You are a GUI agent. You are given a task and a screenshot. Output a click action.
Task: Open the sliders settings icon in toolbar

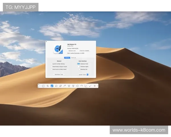pyautogui.click(x=48, y=86)
